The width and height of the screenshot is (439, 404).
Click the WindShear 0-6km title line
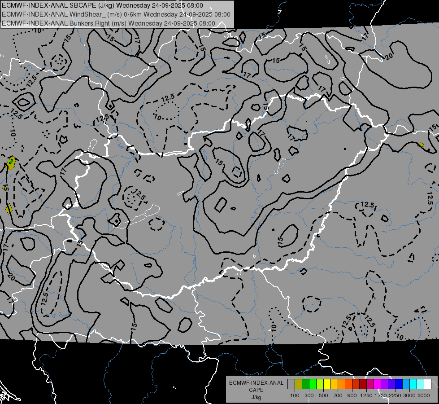click(x=116, y=14)
